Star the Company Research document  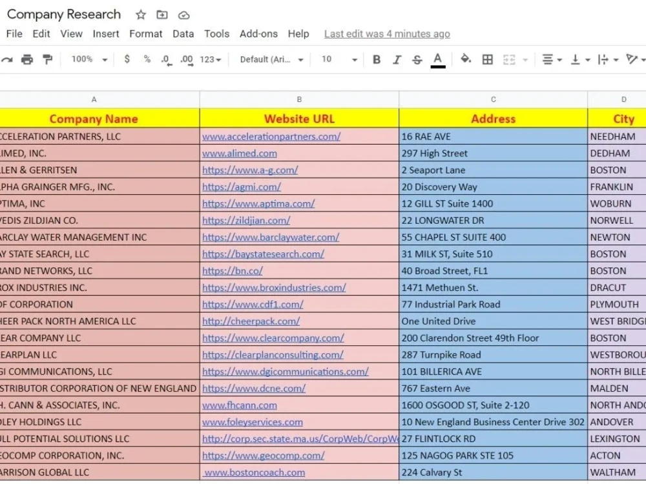pyautogui.click(x=141, y=15)
